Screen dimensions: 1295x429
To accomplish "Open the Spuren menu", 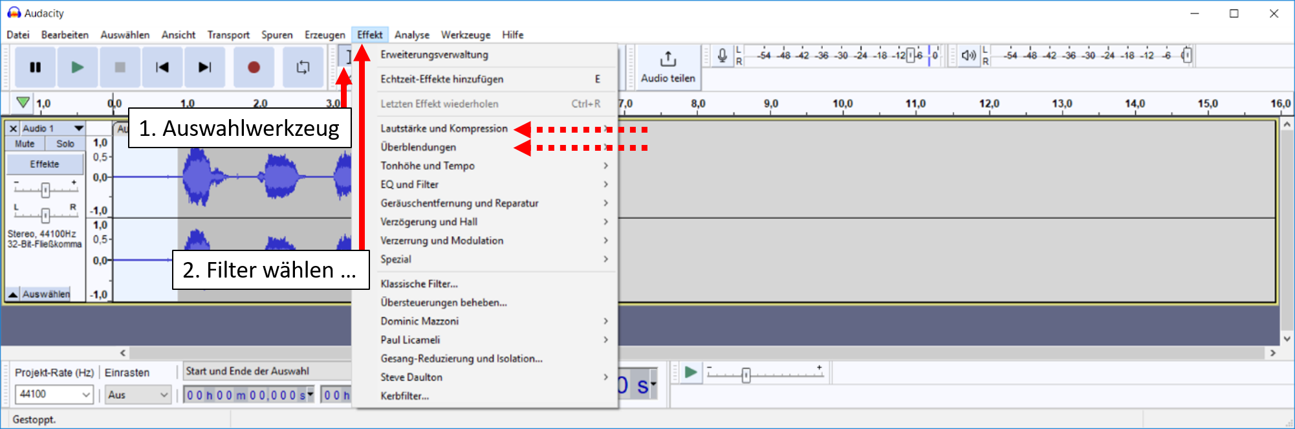I will point(277,35).
